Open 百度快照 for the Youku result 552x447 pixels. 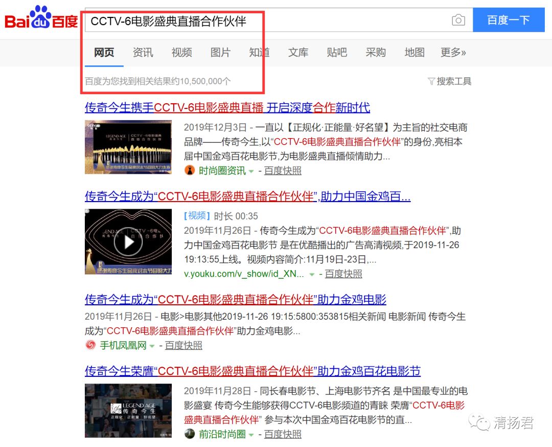point(343,274)
